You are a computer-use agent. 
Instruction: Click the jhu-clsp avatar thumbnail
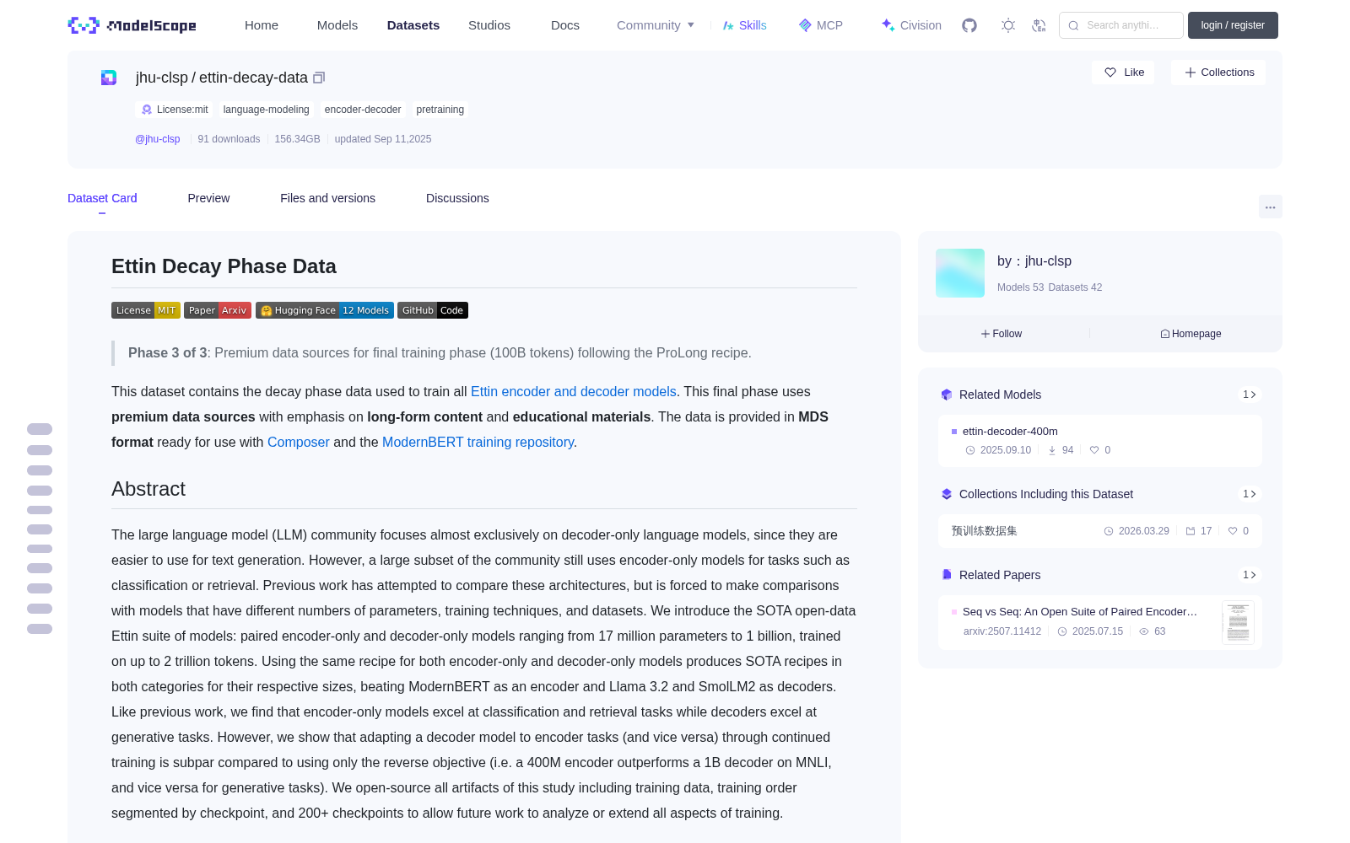coord(960,273)
